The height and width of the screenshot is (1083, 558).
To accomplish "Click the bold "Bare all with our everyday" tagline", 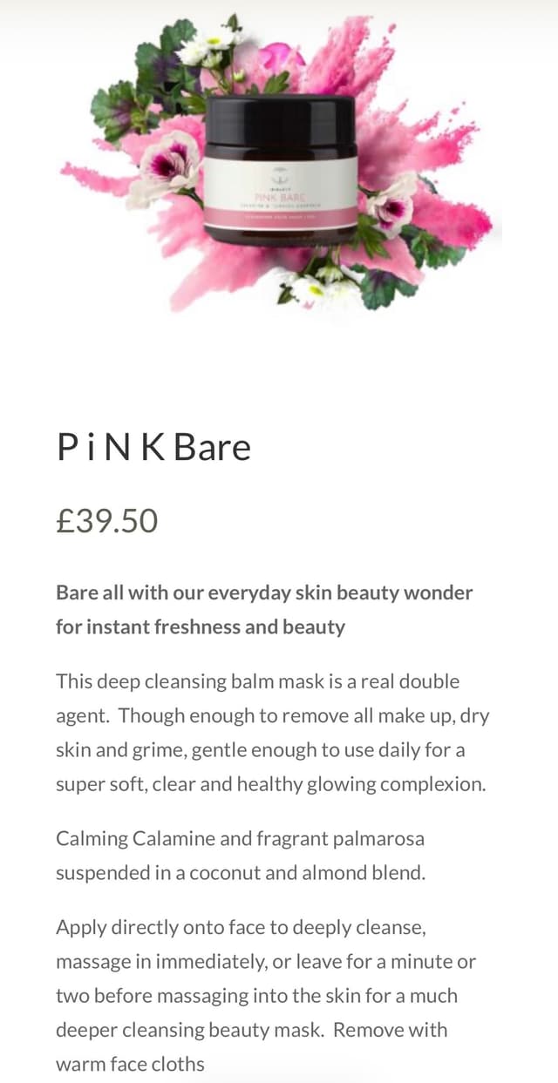I will [x=264, y=592].
